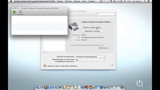Open Notification Center list icon
This screenshot has width=160, height=90.
[x=148, y=1]
